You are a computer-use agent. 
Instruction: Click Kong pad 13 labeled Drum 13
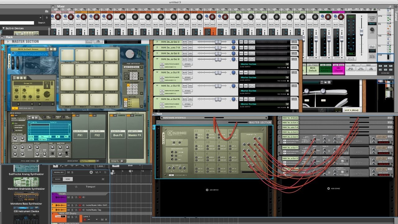click(67, 55)
